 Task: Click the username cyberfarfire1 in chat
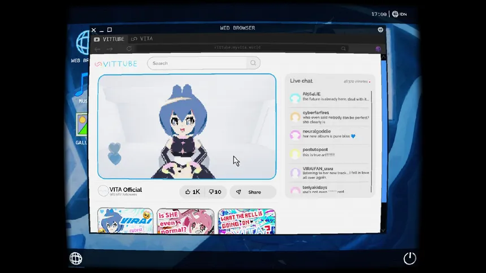coord(316,113)
